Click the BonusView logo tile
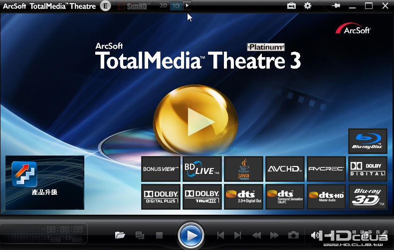 [x=161, y=169]
